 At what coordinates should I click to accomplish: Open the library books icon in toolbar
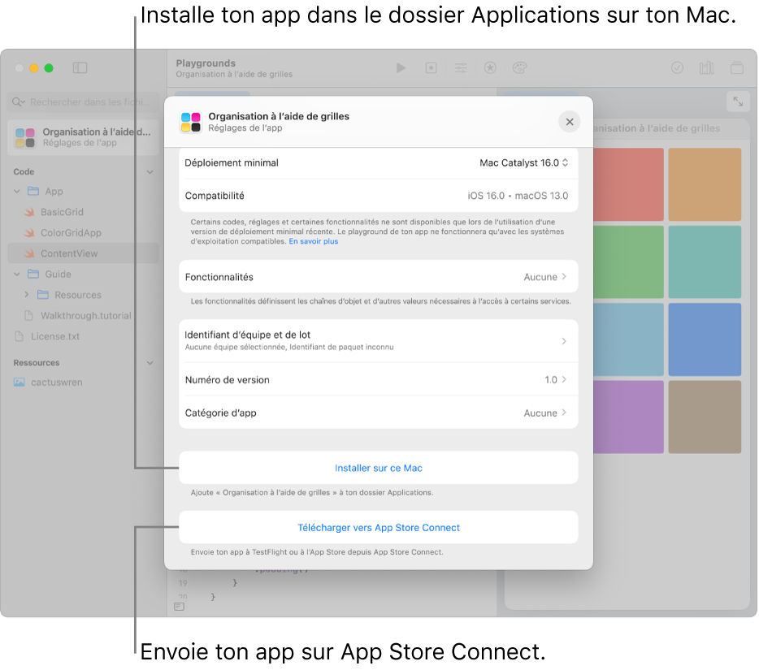[x=706, y=68]
